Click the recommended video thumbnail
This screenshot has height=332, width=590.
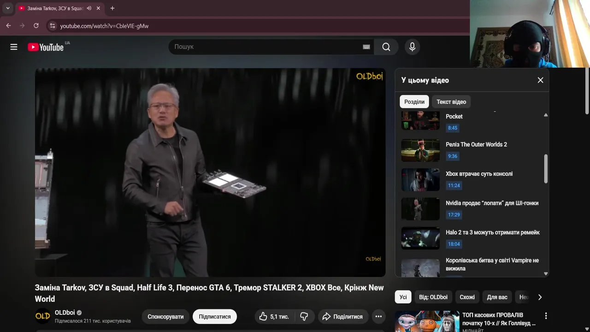[x=427, y=322]
